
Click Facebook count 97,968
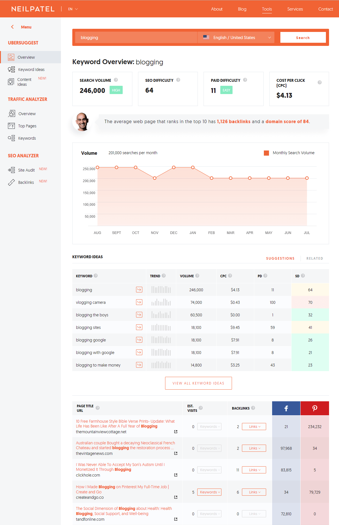(286, 448)
